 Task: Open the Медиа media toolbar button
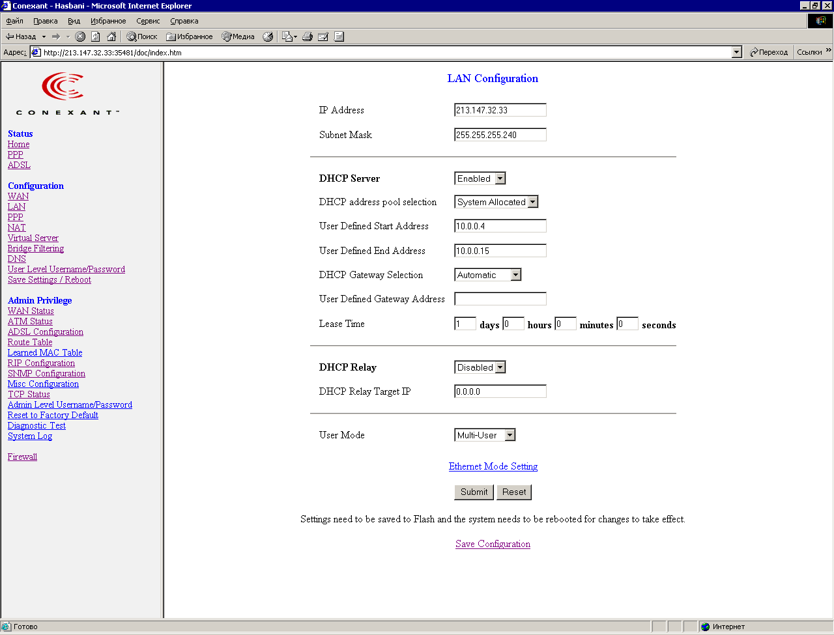click(238, 36)
